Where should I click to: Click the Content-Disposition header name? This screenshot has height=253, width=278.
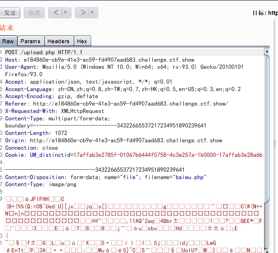(x=35, y=177)
